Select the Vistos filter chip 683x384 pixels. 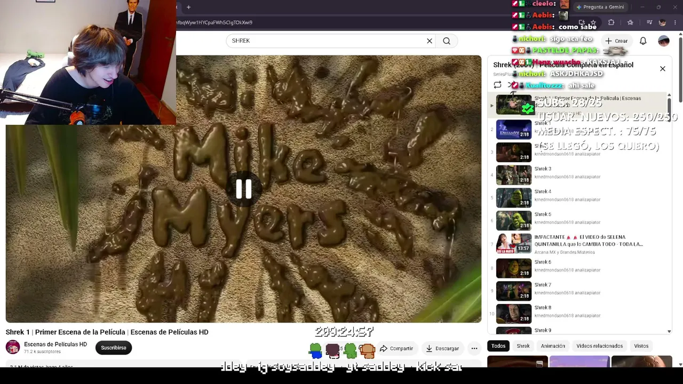pyautogui.click(x=641, y=346)
